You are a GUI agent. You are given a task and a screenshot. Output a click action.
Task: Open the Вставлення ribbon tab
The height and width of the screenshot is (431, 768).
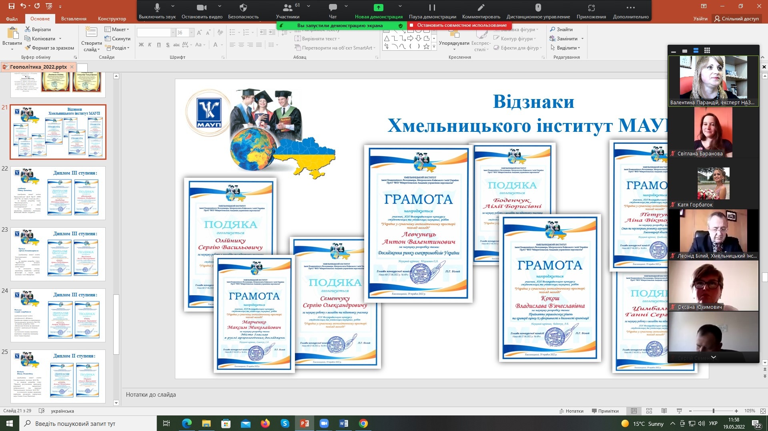[74, 19]
